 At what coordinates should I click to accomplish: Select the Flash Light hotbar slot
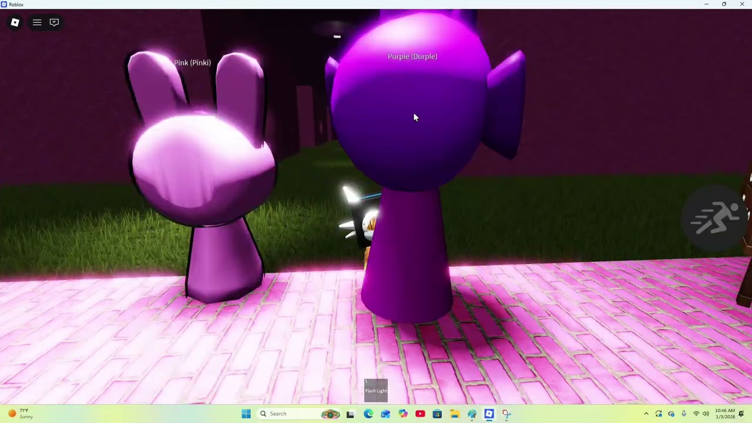(x=376, y=391)
